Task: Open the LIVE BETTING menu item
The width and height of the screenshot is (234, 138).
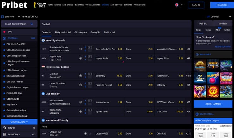Action: point(116,5)
